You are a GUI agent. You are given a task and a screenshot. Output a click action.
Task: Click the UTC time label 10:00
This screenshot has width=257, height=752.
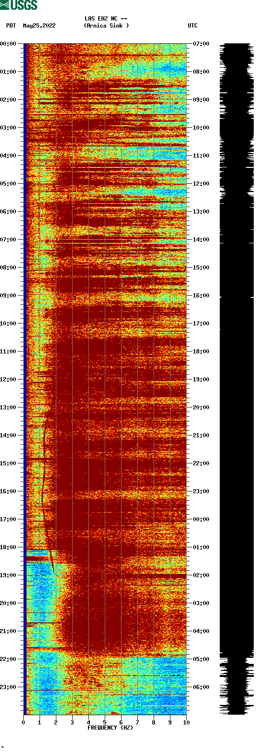click(201, 128)
